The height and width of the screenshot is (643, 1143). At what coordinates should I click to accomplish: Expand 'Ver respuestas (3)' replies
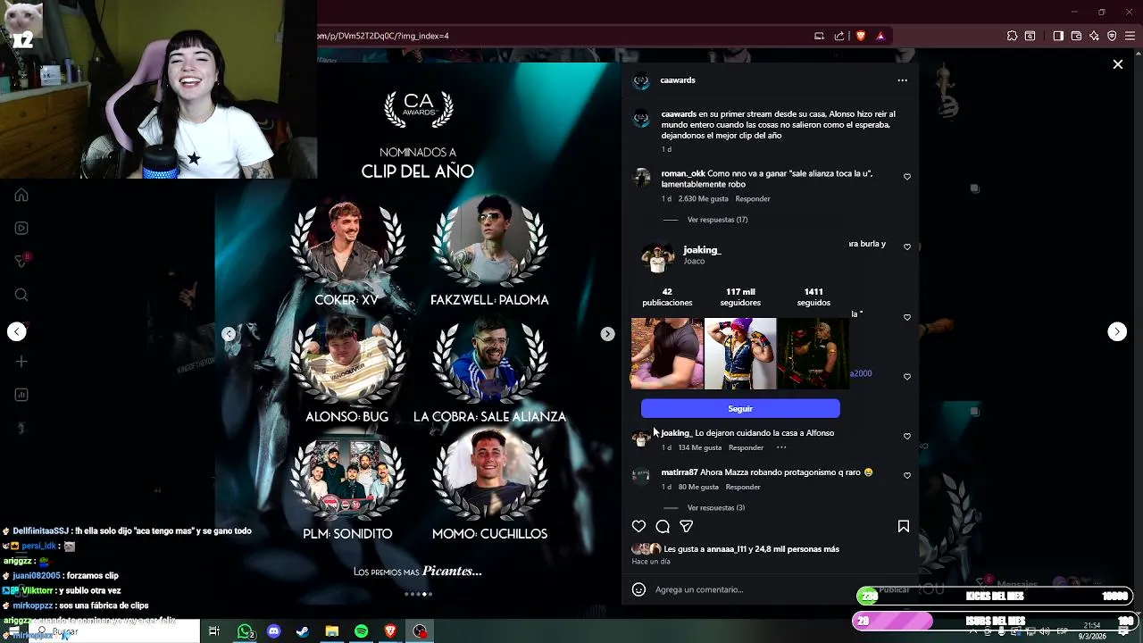[715, 508]
